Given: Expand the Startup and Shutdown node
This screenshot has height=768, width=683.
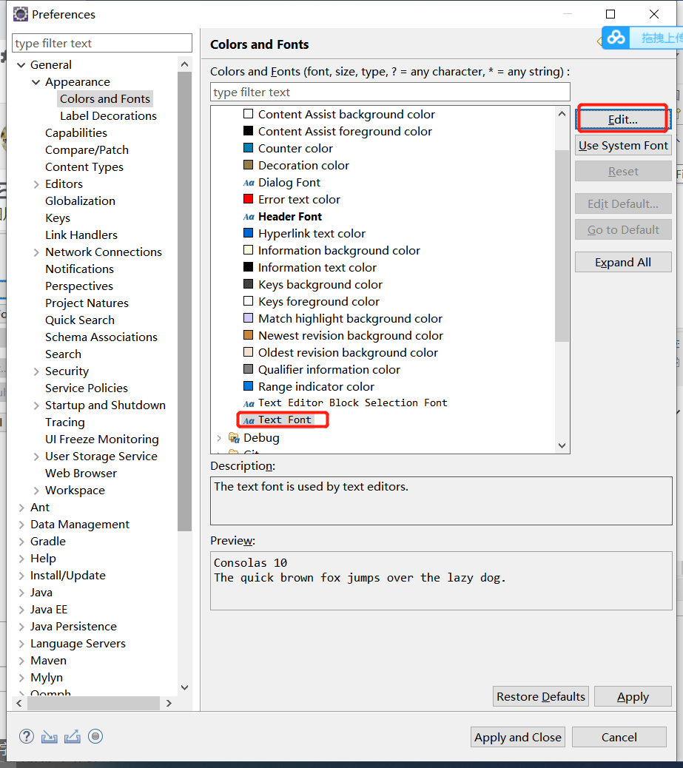Looking at the screenshot, I should [x=36, y=405].
